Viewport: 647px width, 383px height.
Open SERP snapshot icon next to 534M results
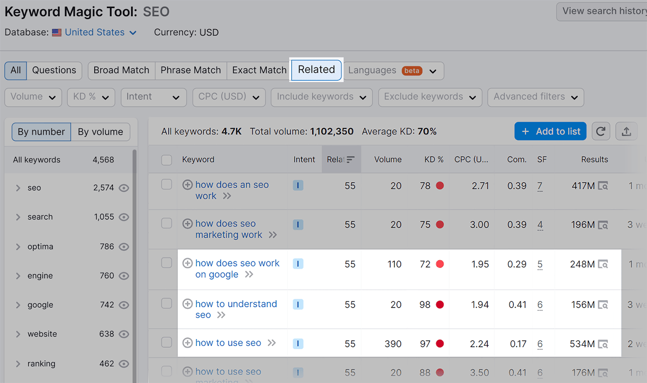pyautogui.click(x=603, y=343)
